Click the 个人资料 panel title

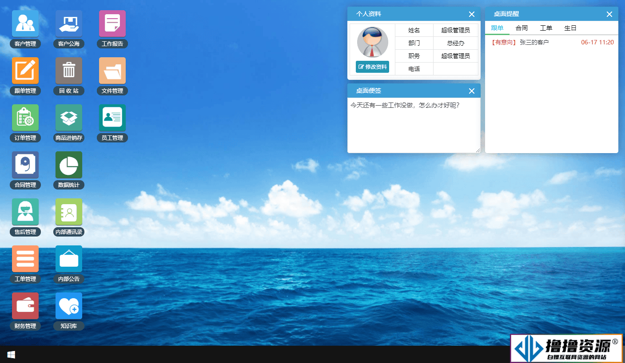point(369,14)
